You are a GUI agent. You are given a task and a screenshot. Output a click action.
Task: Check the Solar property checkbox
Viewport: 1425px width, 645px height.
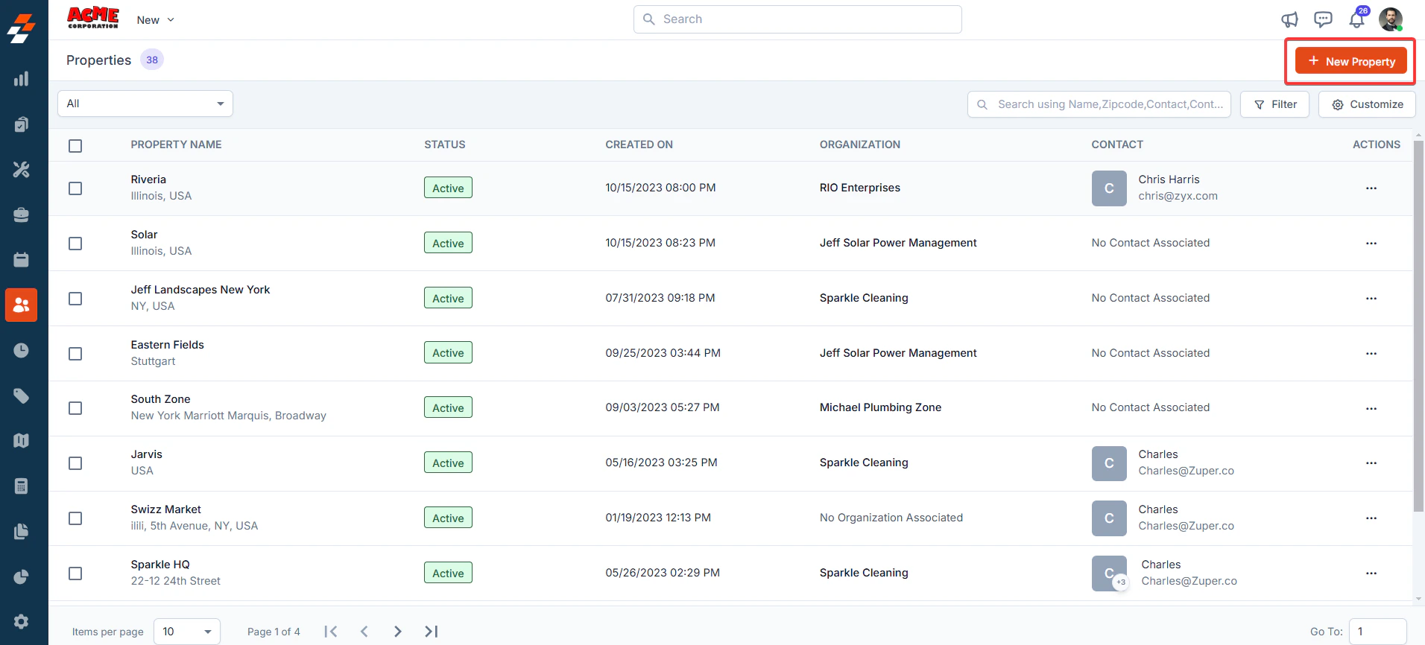[75, 244]
